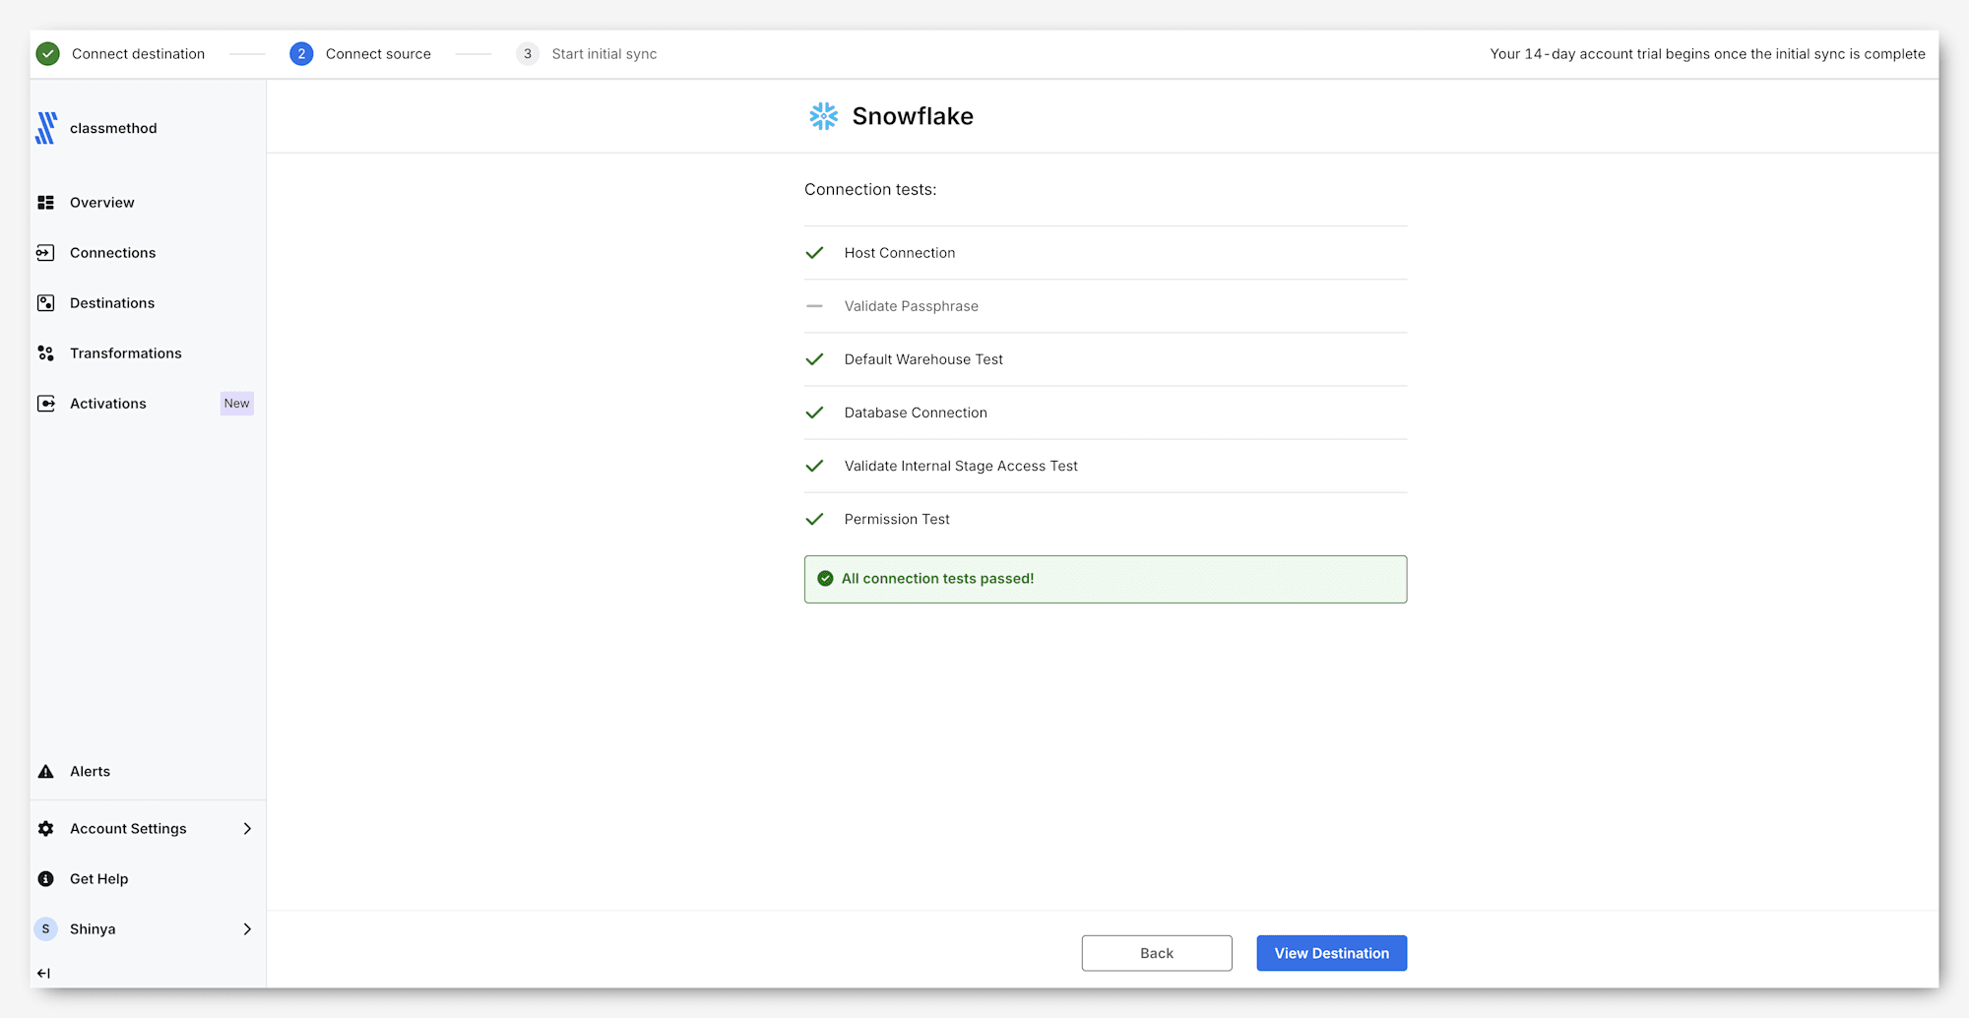Click the green check on Connect destination step
1969x1018 pixels.
tap(47, 54)
